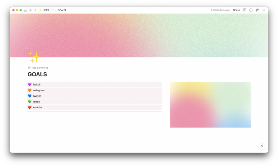Click the blue heart next to Twitter
This screenshot has height=166, width=278.
coord(30,96)
